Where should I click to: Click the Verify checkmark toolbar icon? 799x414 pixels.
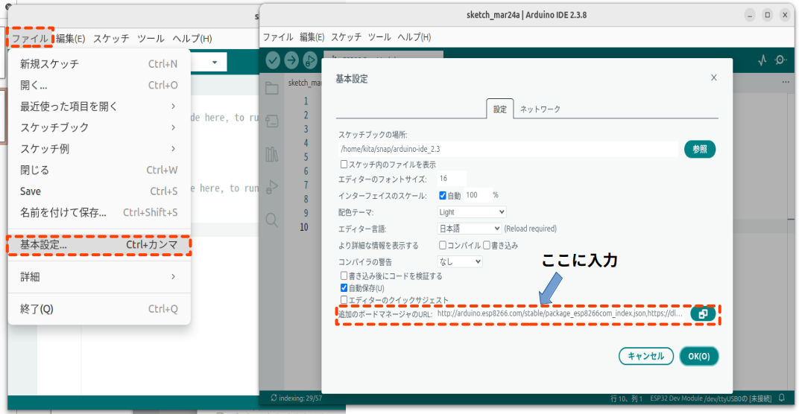(273, 60)
